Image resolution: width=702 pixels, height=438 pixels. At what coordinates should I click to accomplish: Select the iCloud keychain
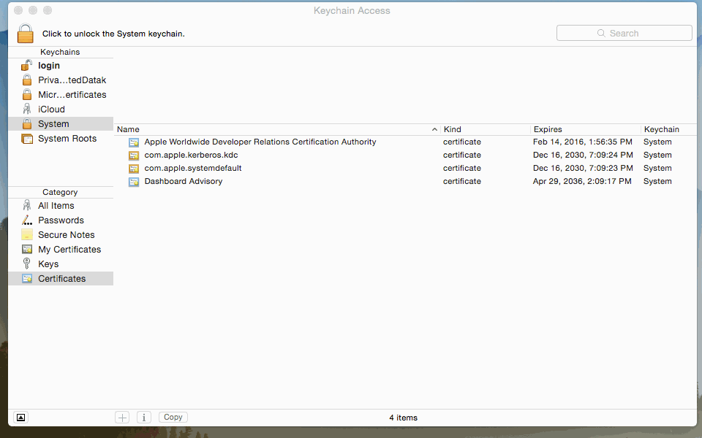tap(51, 109)
